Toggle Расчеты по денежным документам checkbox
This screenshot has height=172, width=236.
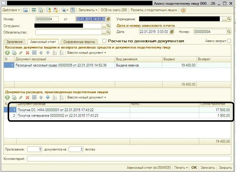(x=104, y=41)
